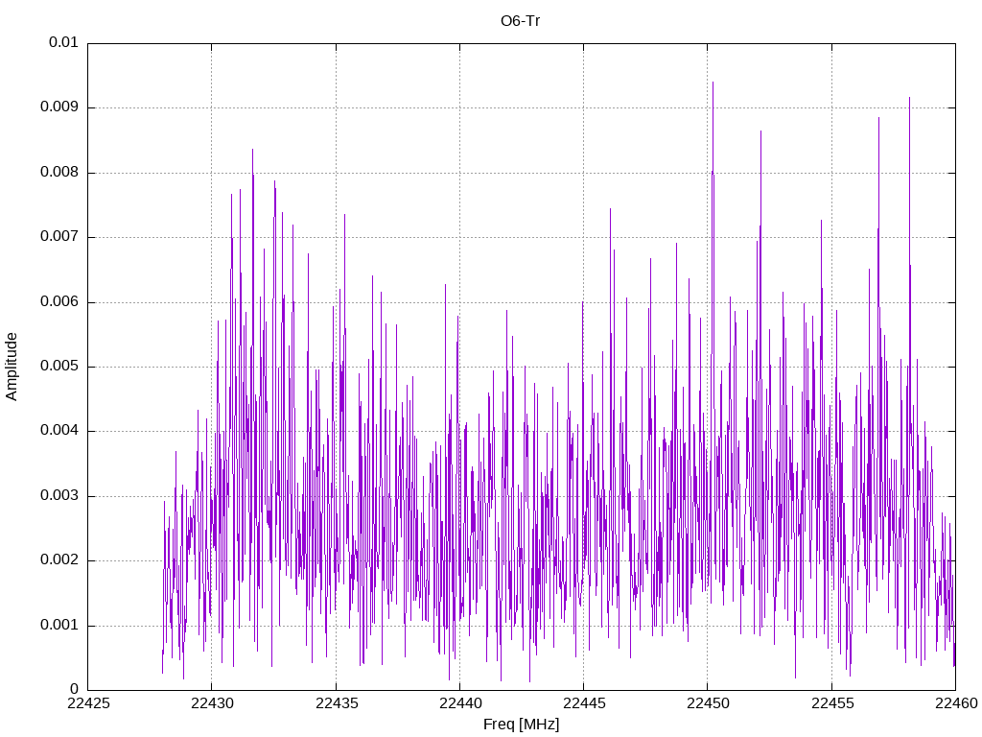982x737 pixels.
Task: Click y-axis tick label 0.005
Action: (59, 367)
